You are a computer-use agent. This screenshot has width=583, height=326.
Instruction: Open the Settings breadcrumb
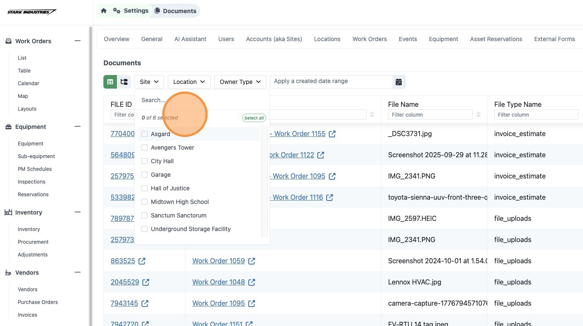[131, 11]
